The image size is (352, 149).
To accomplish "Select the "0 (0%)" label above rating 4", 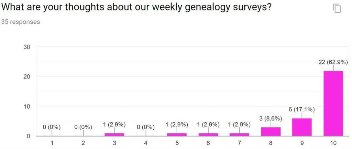I will tap(146, 127).
